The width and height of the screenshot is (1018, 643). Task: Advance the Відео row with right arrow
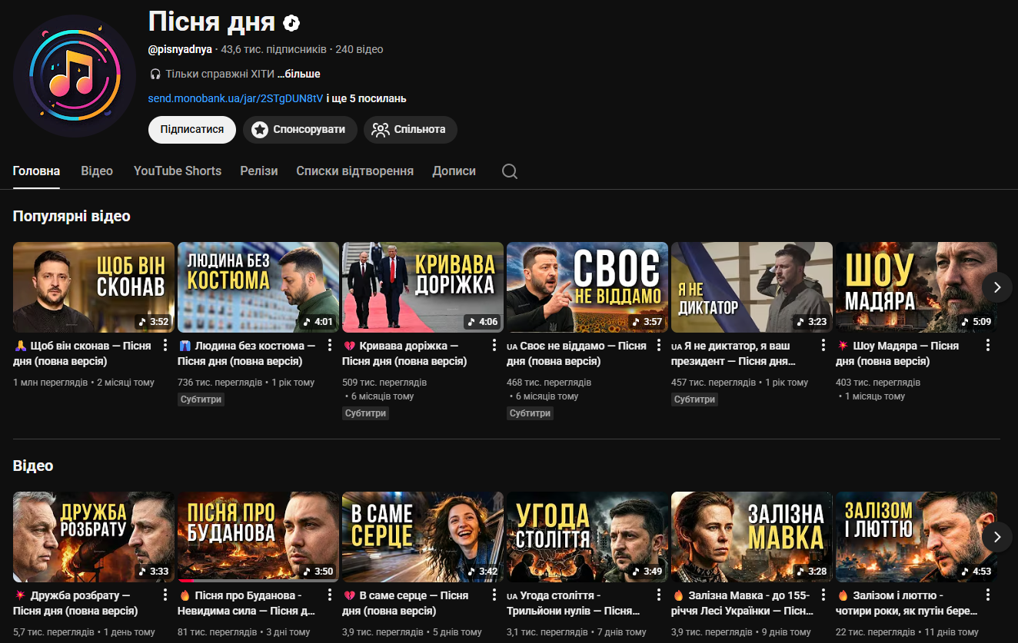[996, 536]
